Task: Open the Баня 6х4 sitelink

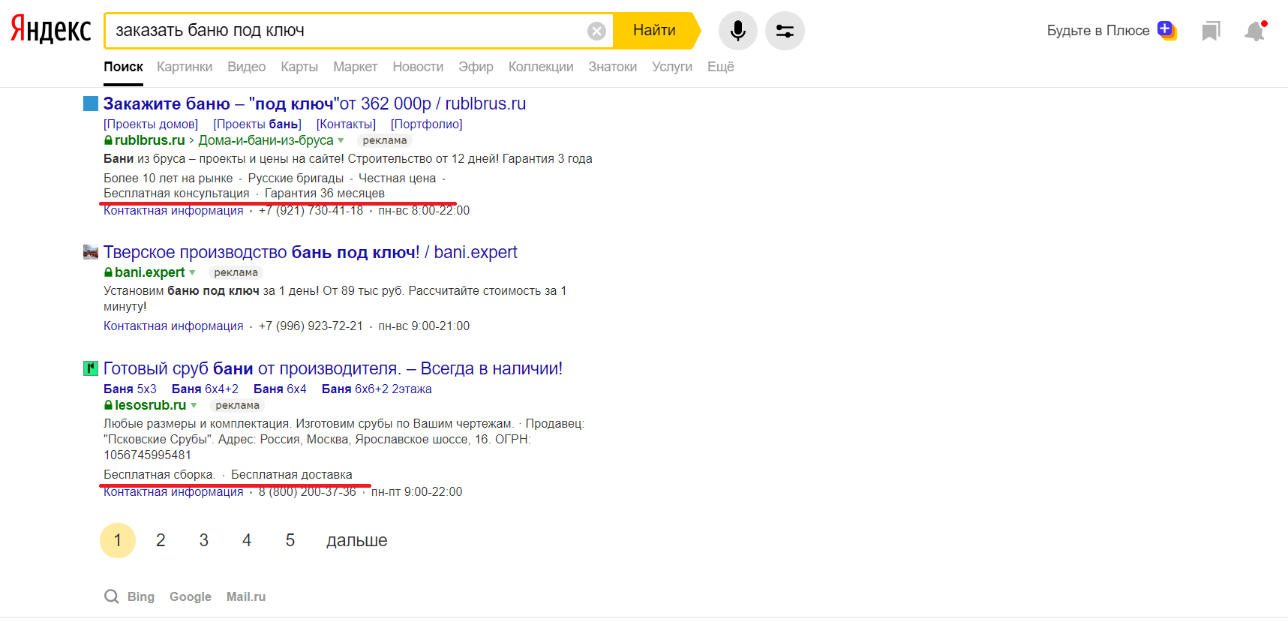Action: [x=280, y=389]
